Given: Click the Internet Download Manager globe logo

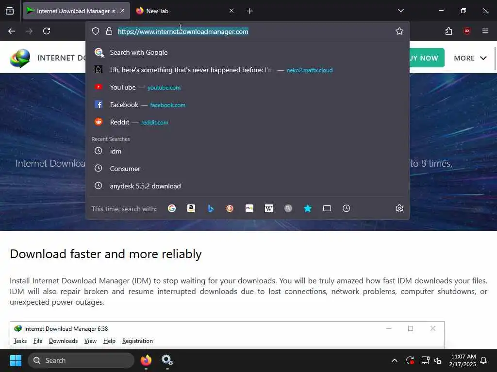Looking at the screenshot, I should [20, 58].
